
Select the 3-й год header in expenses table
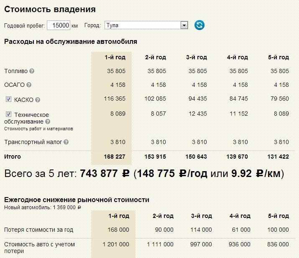coord(197,57)
